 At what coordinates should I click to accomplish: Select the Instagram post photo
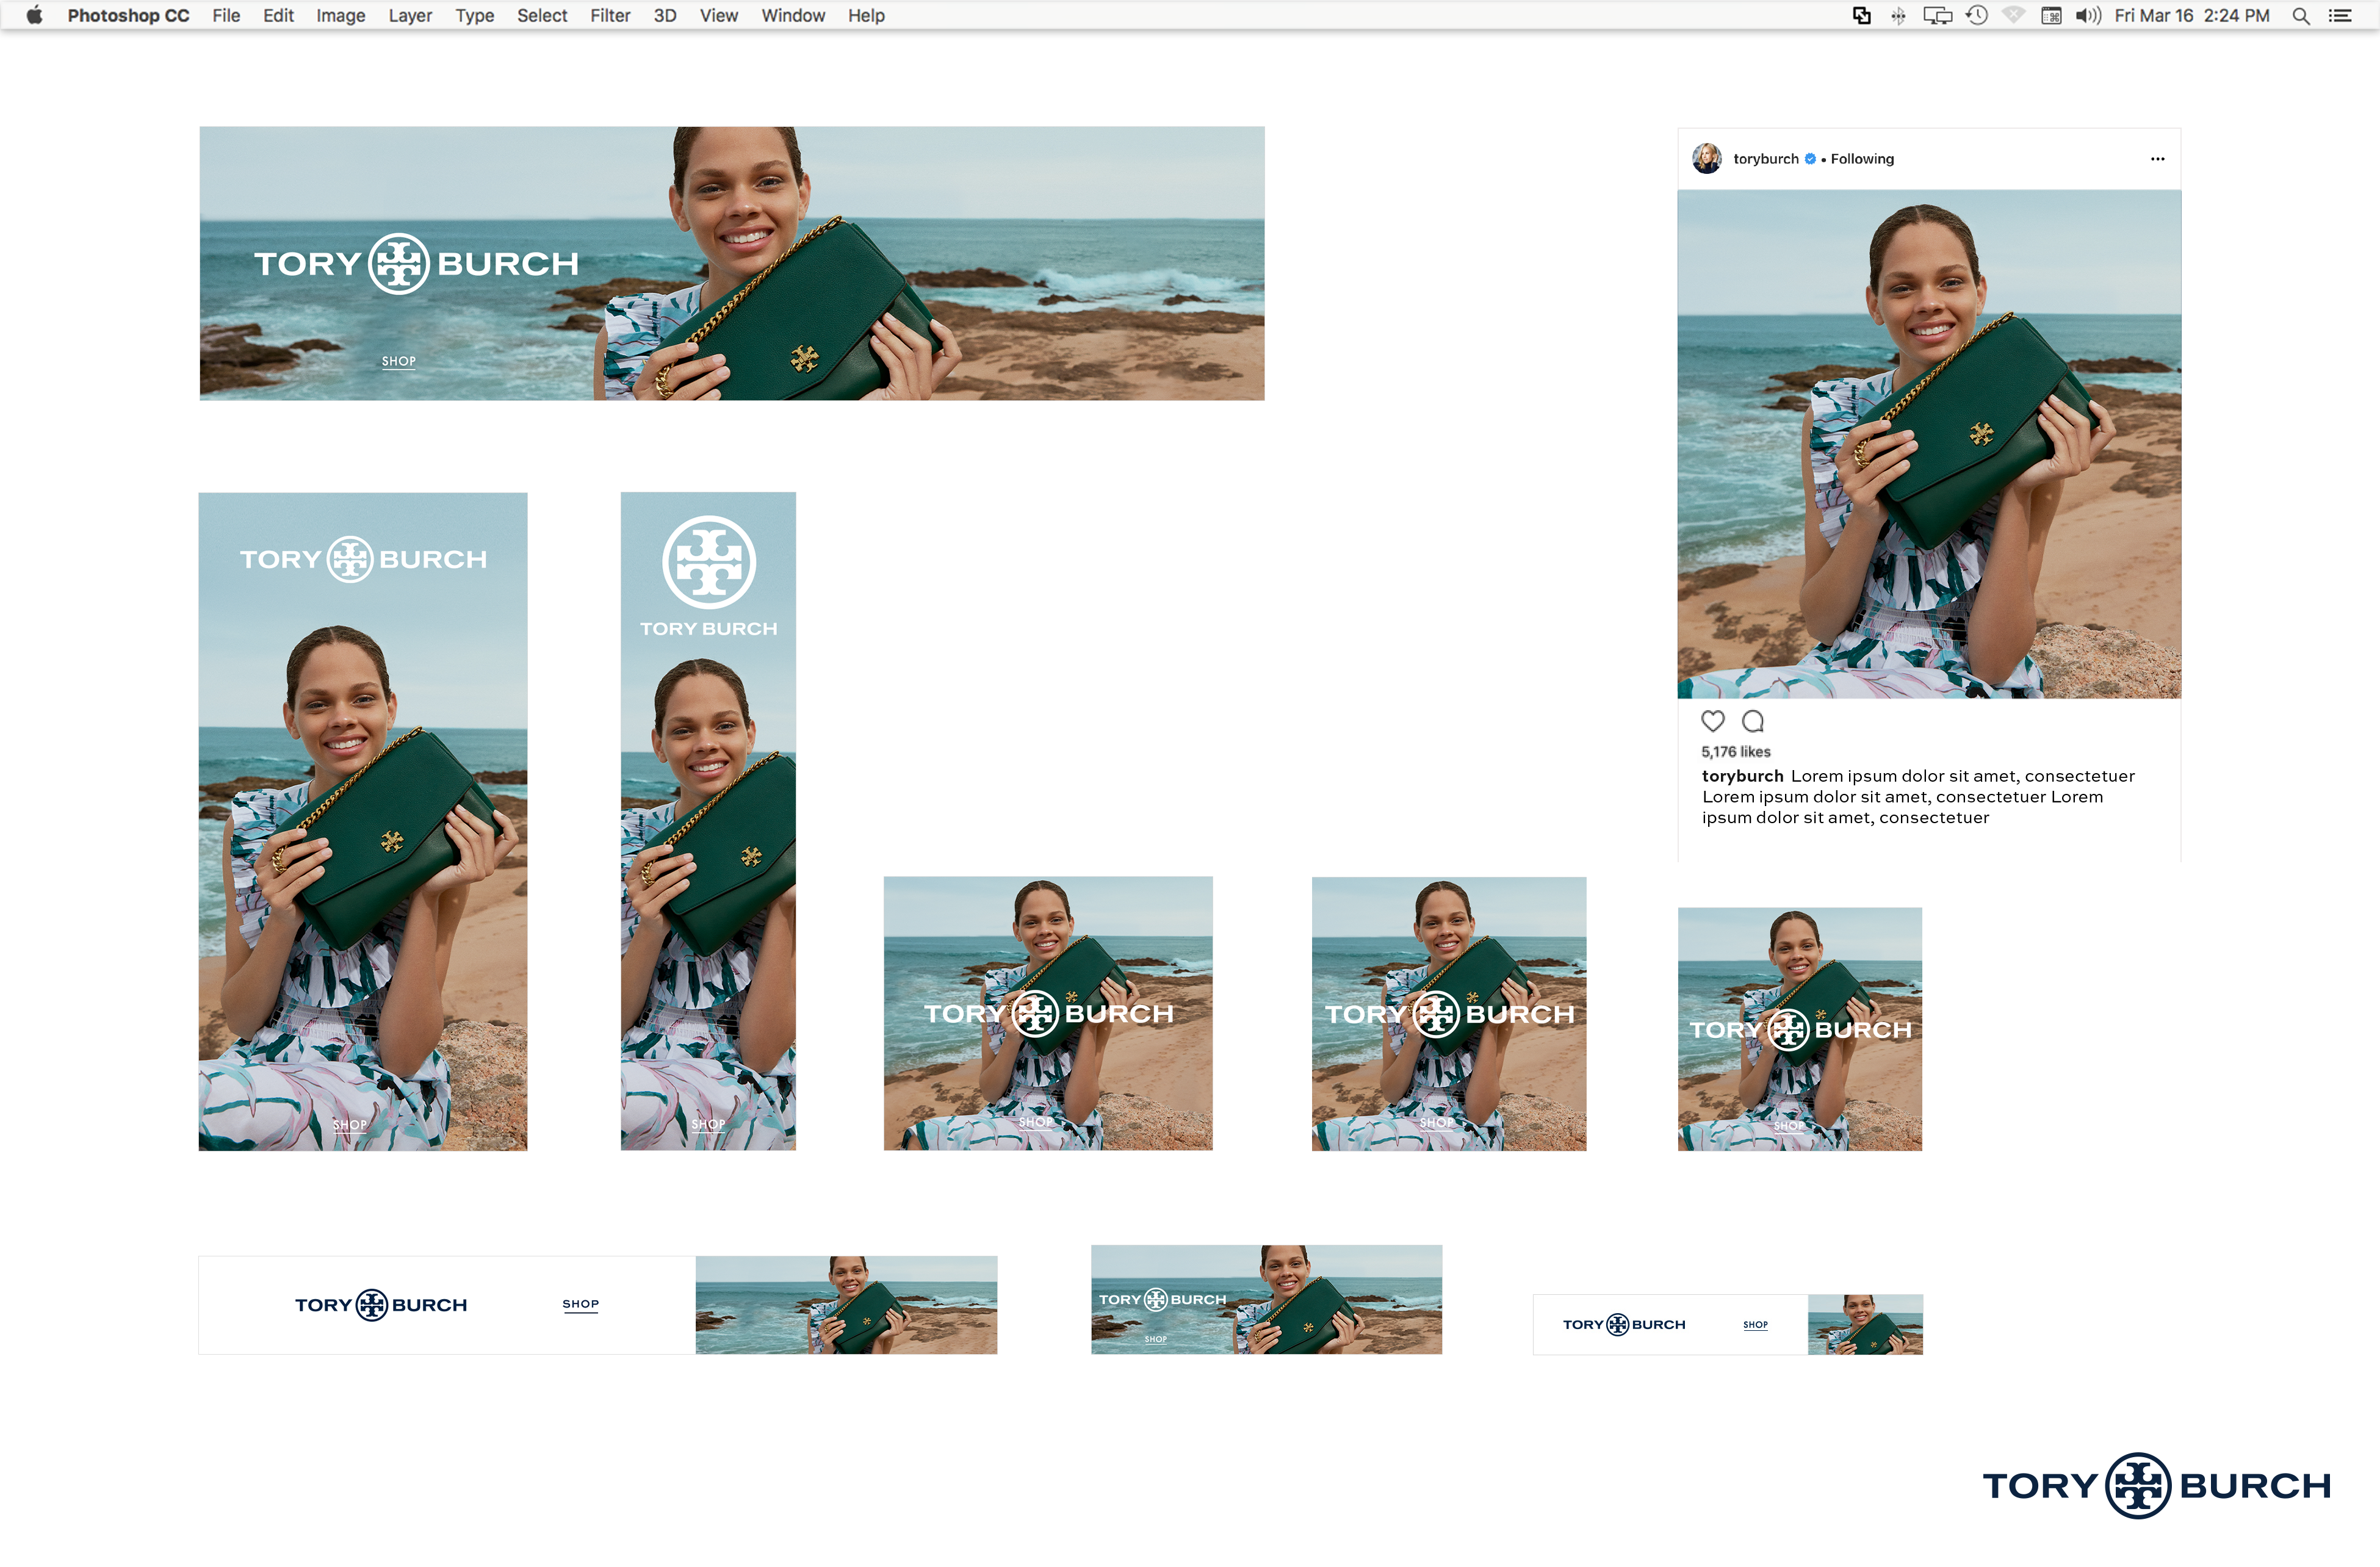coord(1929,444)
